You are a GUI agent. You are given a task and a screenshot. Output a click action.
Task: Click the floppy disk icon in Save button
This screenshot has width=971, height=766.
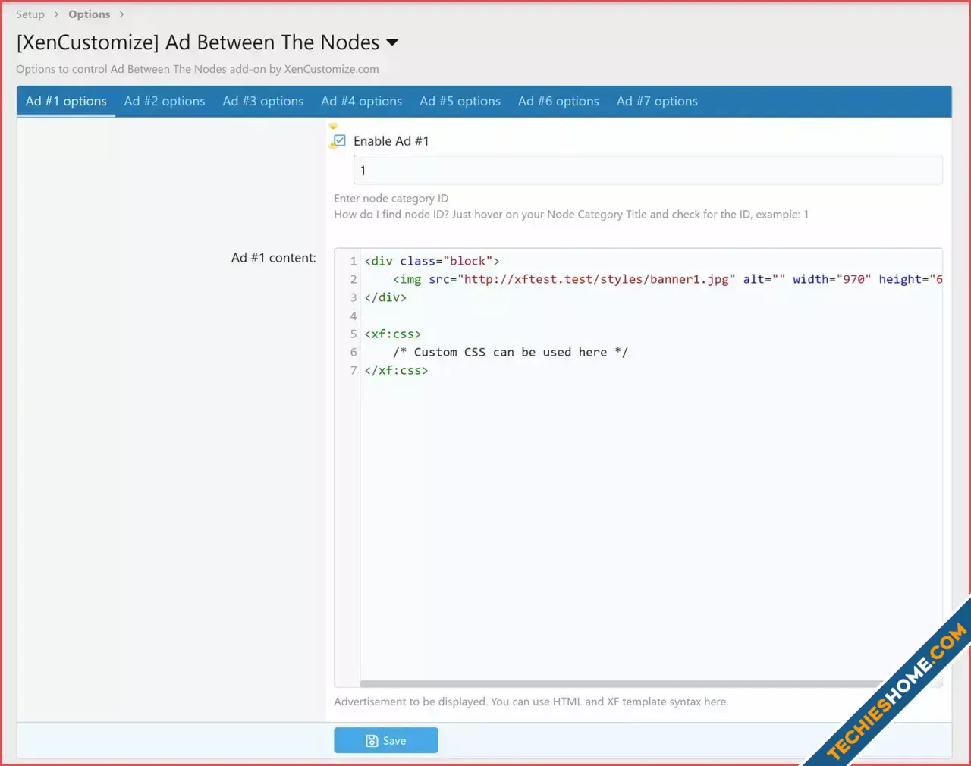coord(372,741)
